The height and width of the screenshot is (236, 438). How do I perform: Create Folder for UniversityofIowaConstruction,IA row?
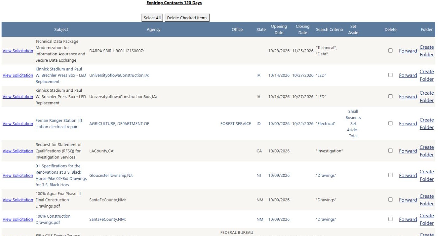(427, 75)
